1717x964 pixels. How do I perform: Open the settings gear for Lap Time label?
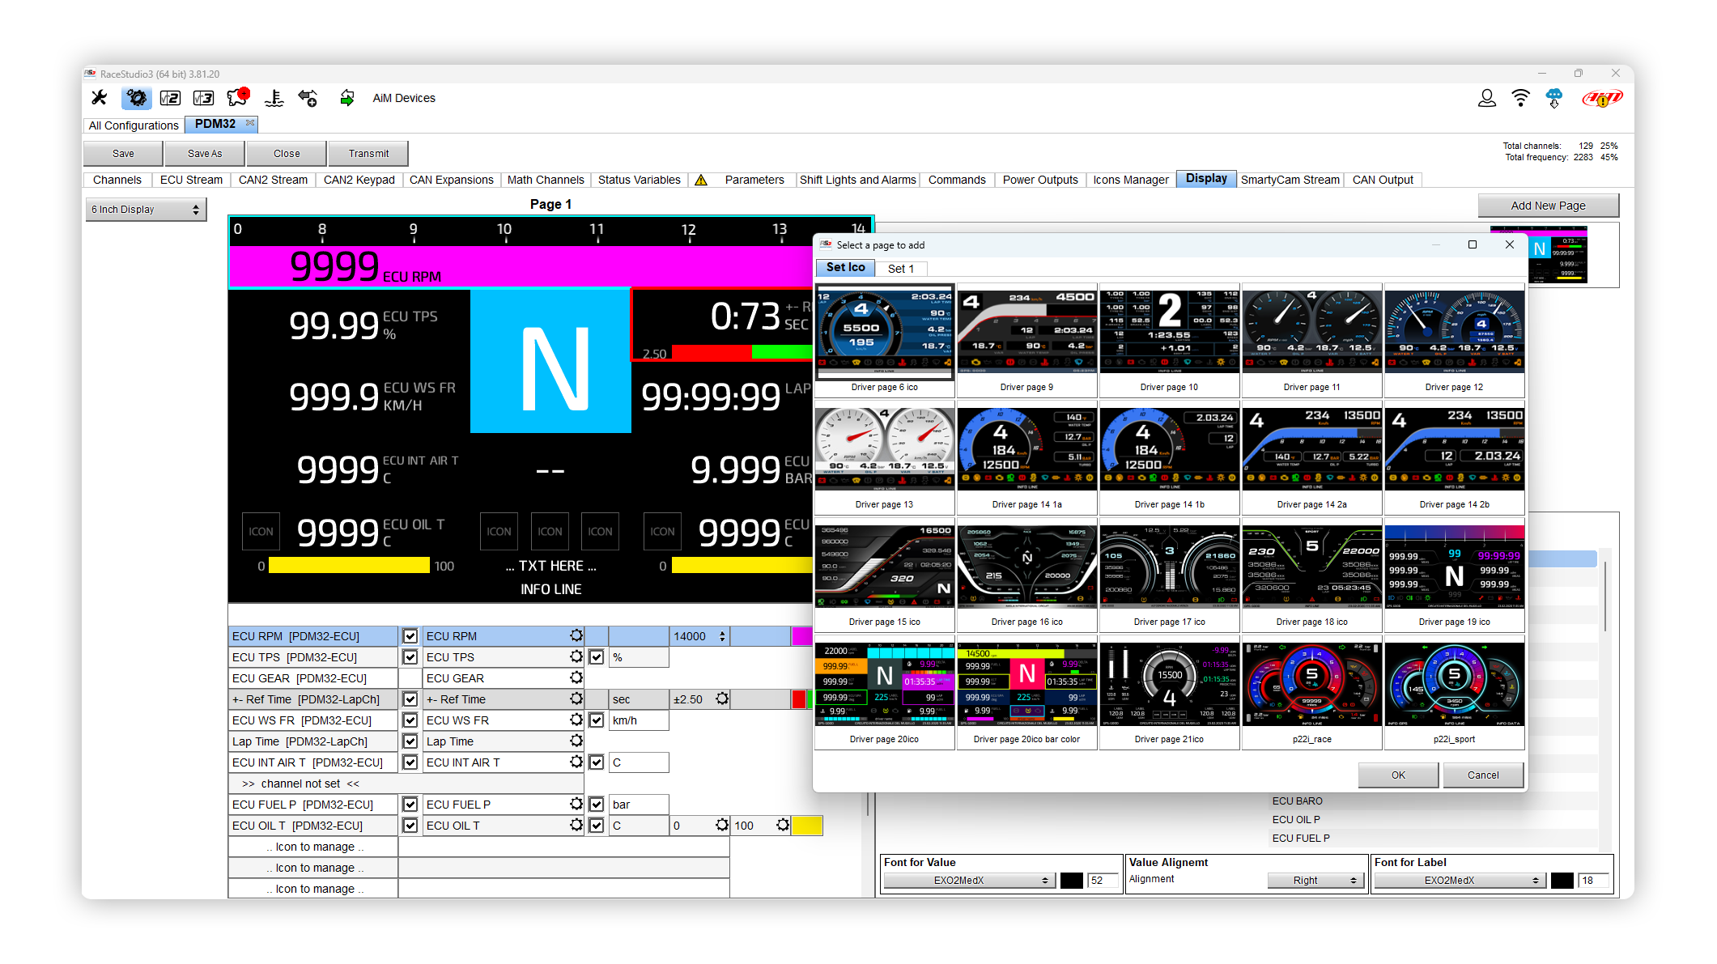(576, 741)
